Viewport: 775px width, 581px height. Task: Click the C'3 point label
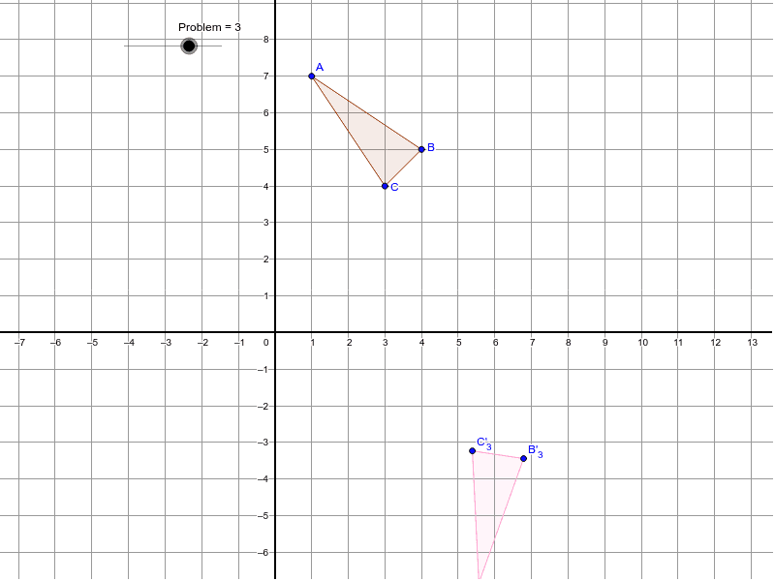coord(483,443)
